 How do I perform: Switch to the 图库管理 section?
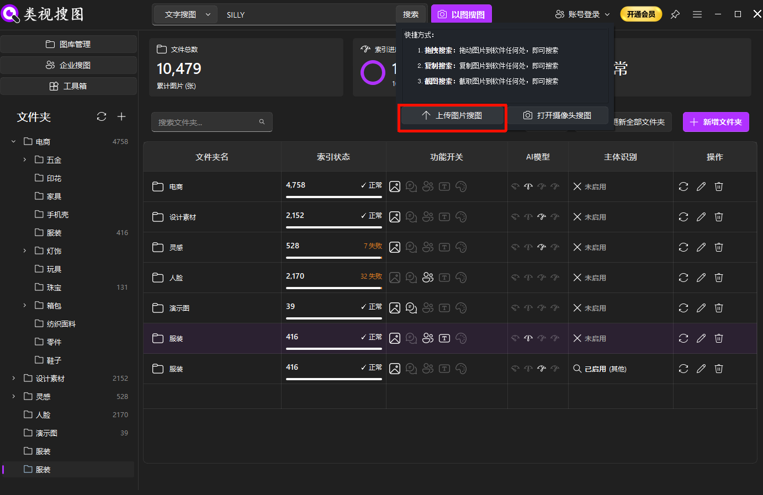[68, 44]
